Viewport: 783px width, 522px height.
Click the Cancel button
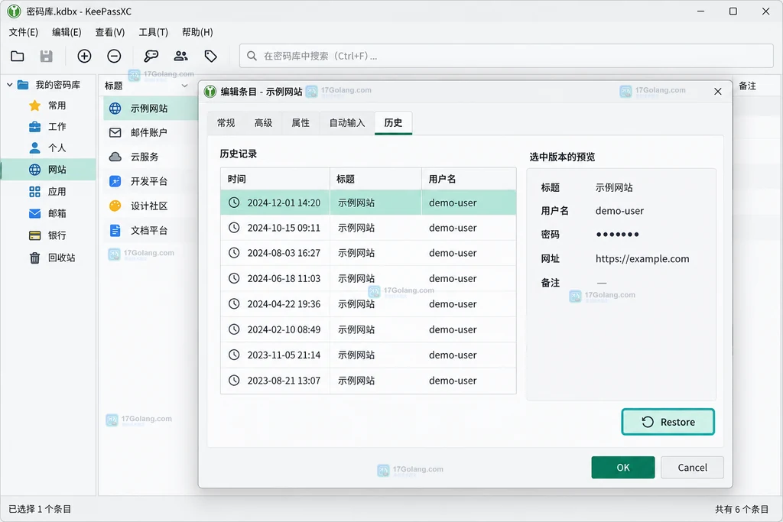coord(692,468)
